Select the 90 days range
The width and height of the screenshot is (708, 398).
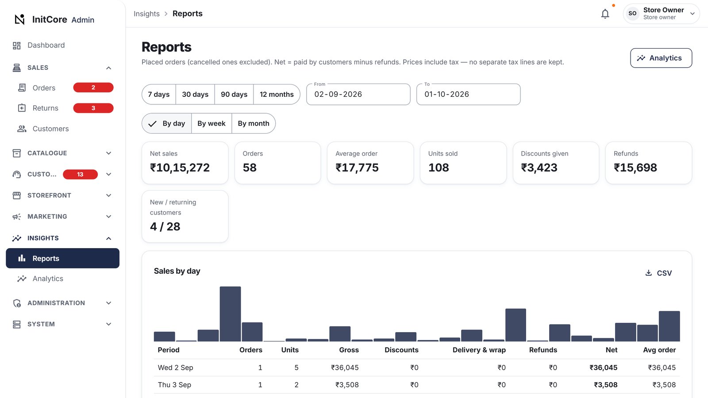234,94
